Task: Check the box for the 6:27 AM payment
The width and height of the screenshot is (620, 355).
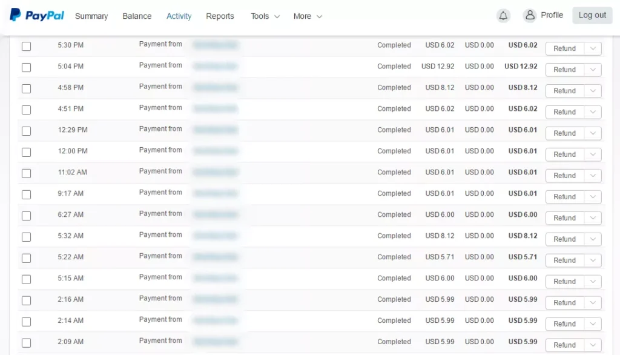Action: click(27, 216)
